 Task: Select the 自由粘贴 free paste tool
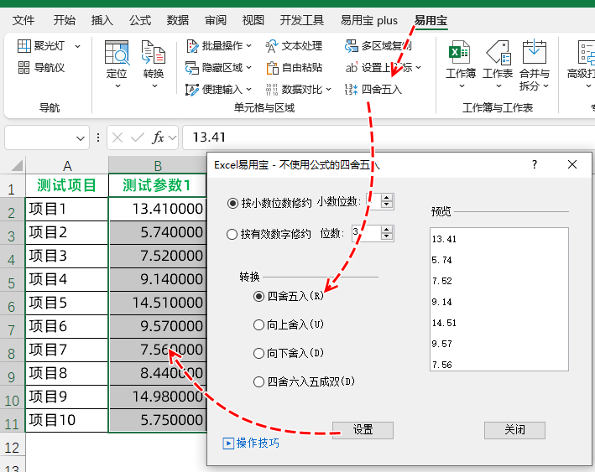click(294, 68)
